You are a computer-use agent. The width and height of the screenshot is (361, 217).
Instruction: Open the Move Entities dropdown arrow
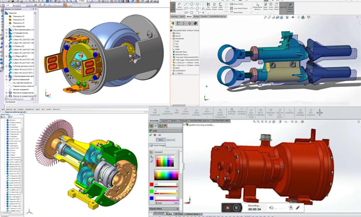[251, 12]
